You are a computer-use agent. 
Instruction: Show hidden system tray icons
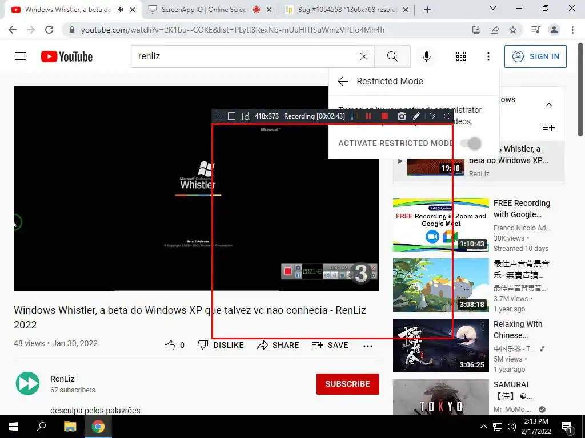pos(483,427)
